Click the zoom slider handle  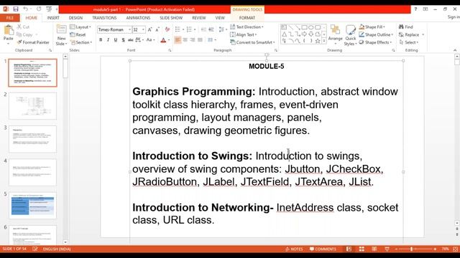click(412, 249)
